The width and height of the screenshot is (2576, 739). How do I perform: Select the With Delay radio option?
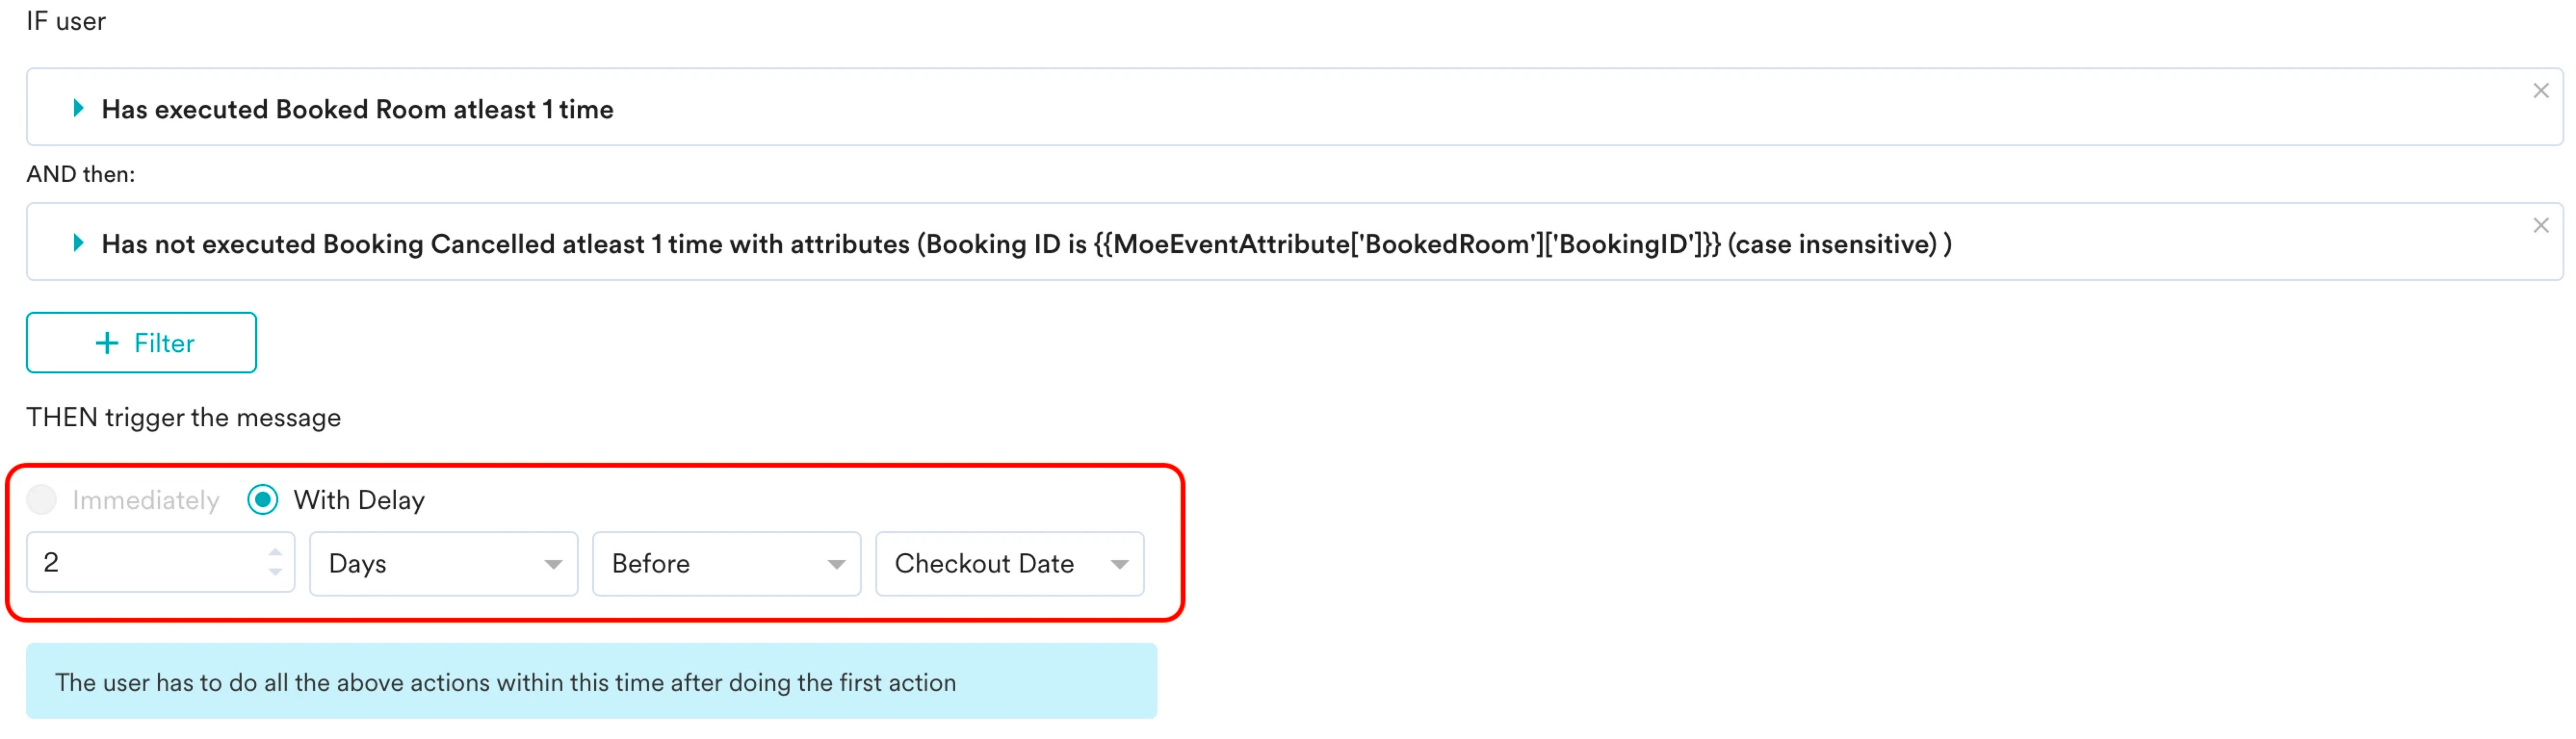[x=263, y=499]
